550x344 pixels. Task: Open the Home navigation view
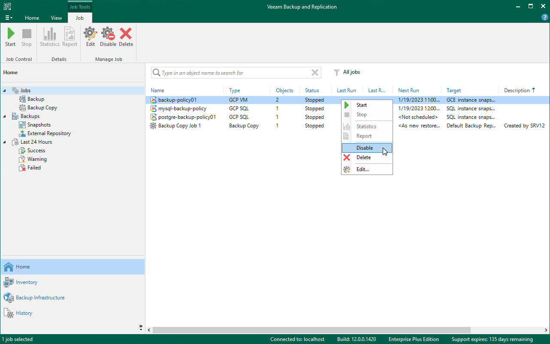pyautogui.click(x=73, y=267)
